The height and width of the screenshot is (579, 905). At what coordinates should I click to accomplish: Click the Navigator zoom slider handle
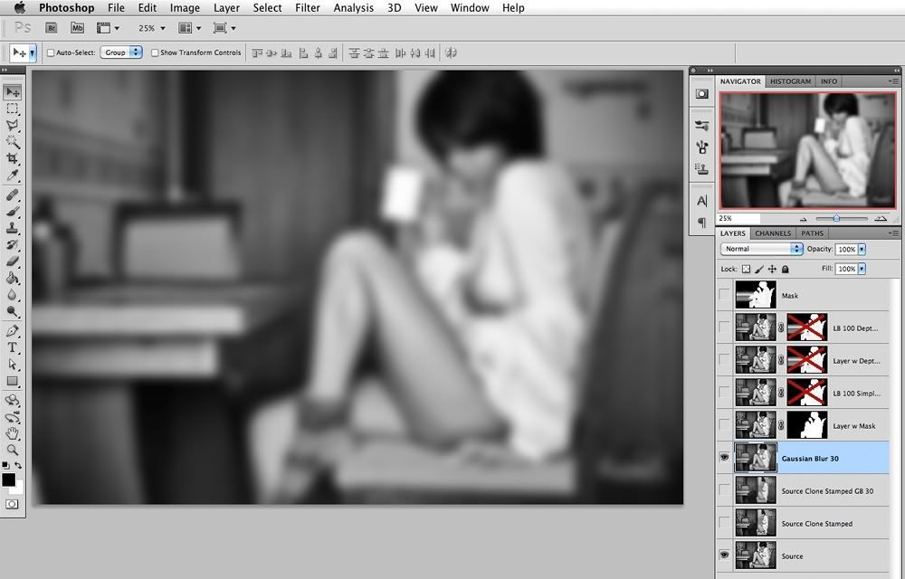tap(836, 218)
